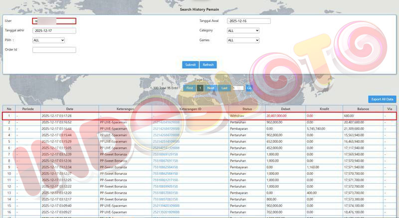The width and height of the screenshot is (399, 218).
Task: Click Export All Data button
Action: [383, 99]
